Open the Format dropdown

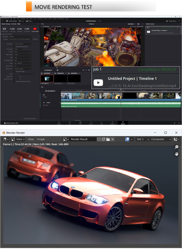pos(22,52)
